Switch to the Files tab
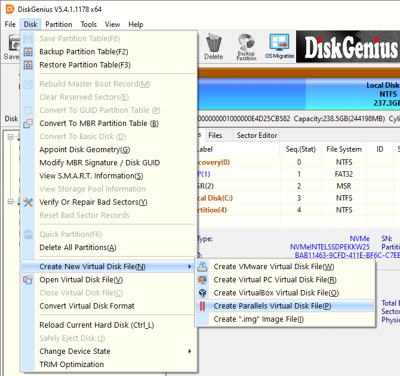The image size is (400, 376). [216, 135]
